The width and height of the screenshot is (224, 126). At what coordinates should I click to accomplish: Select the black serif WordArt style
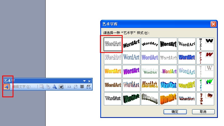(x=187, y=44)
